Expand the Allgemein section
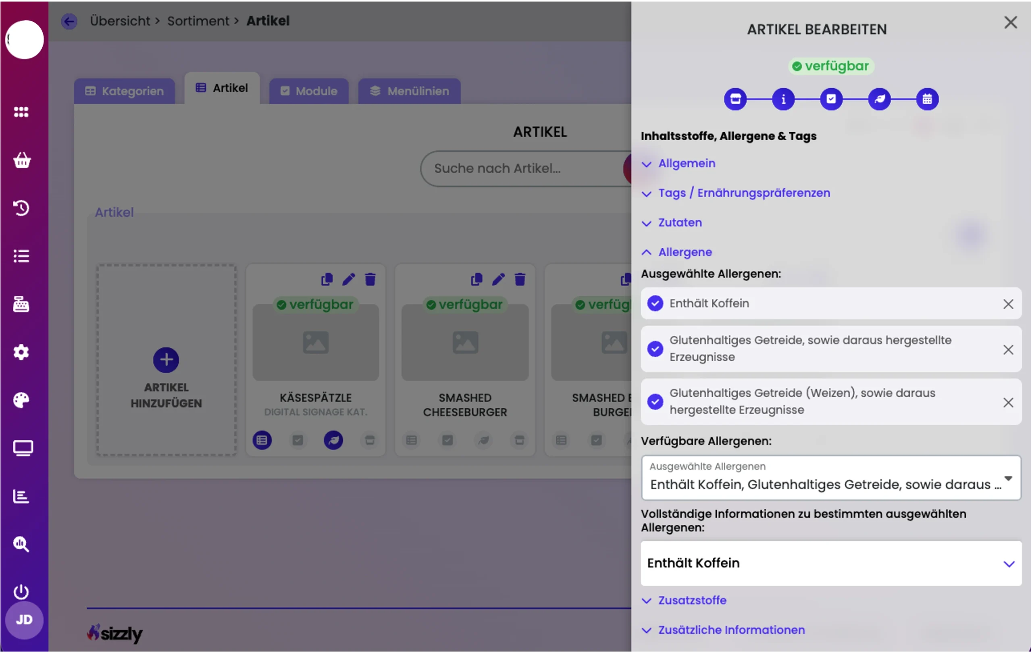The image size is (1032, 653). [679, 164]
